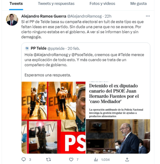Open the three-dot more options menu

click(148, 16)
